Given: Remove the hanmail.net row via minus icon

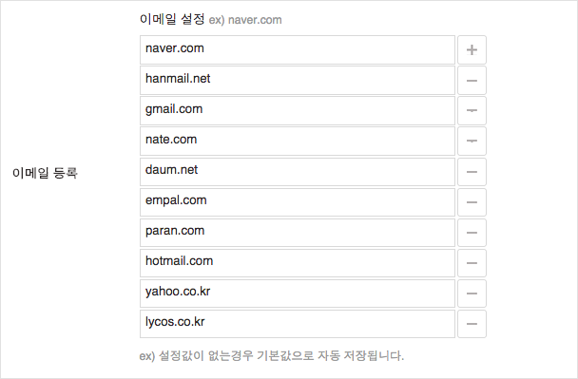Looking at the screenshot, I should (472, 81).
